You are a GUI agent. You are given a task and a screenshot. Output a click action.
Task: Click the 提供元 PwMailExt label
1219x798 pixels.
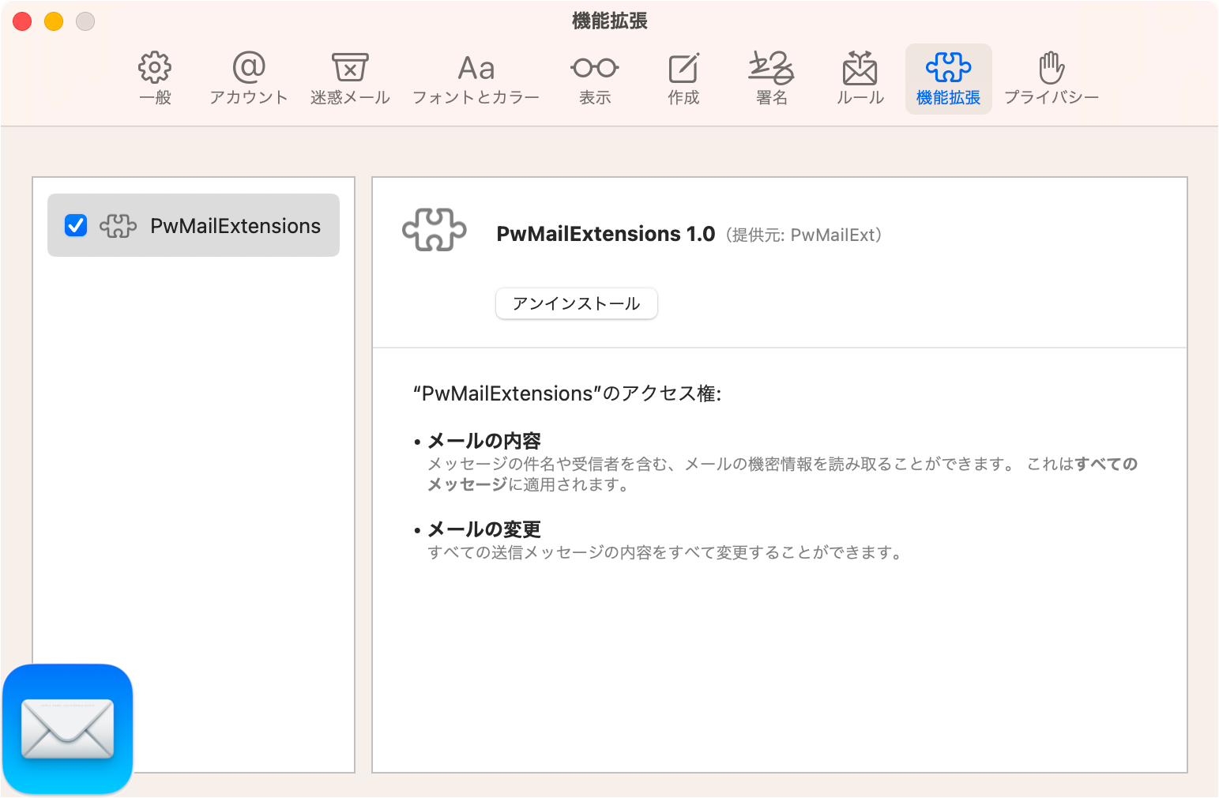pos(803,235)
